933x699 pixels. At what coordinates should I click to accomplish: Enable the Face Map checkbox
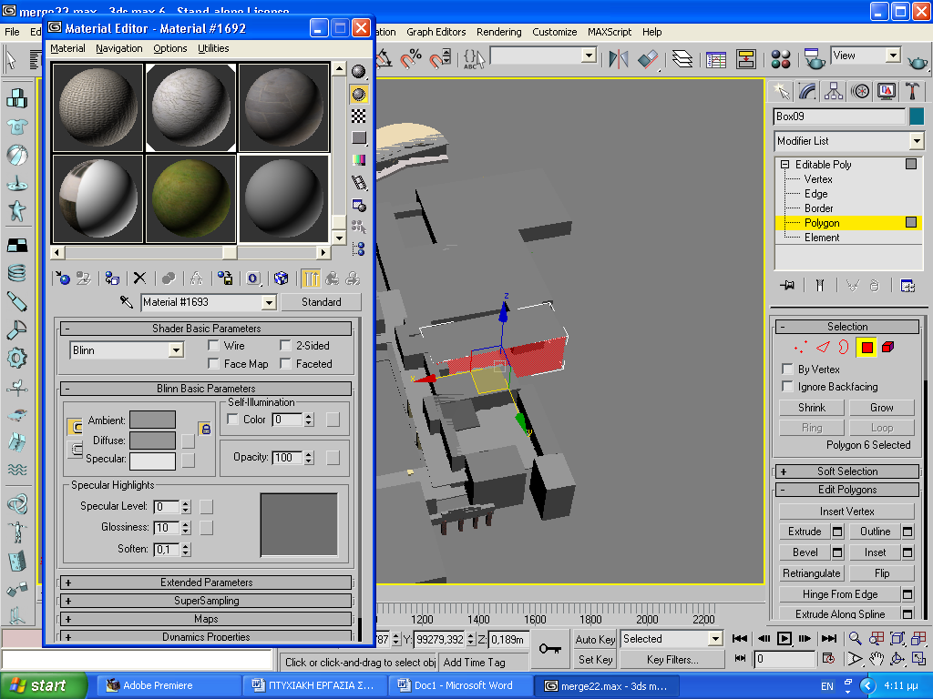tap(213, 363)
